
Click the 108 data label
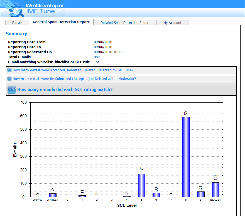(x=215, y=178)
